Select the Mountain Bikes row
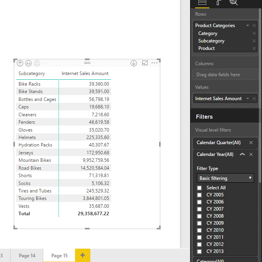Viewport: 262px width, 262px height. tap(64, 160)
